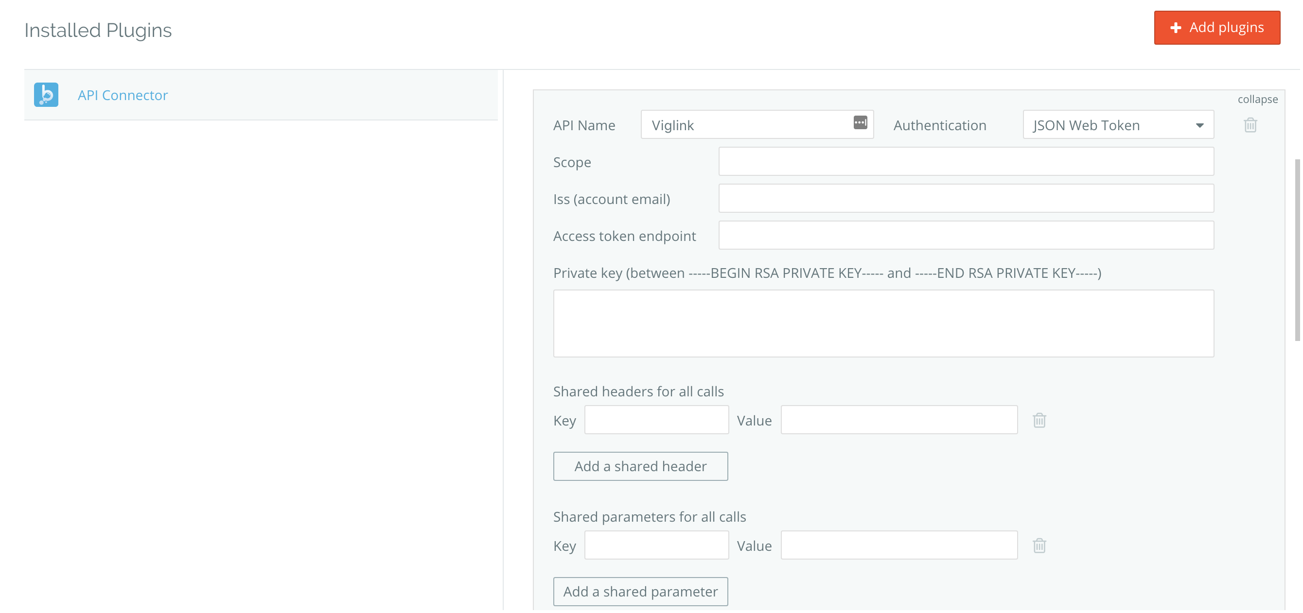Screen dimensions: 1303x613
Task: Remove the shared parameter row via trash icon
Action: (1039, 545)
